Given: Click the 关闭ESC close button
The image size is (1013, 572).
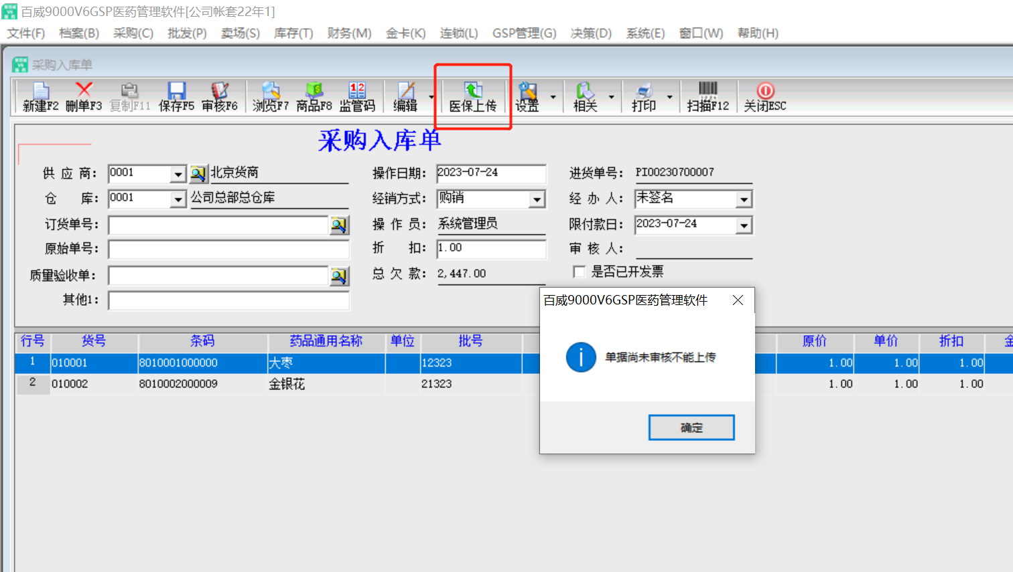Looking at the screenshot, I should click(x=765, y=97).
